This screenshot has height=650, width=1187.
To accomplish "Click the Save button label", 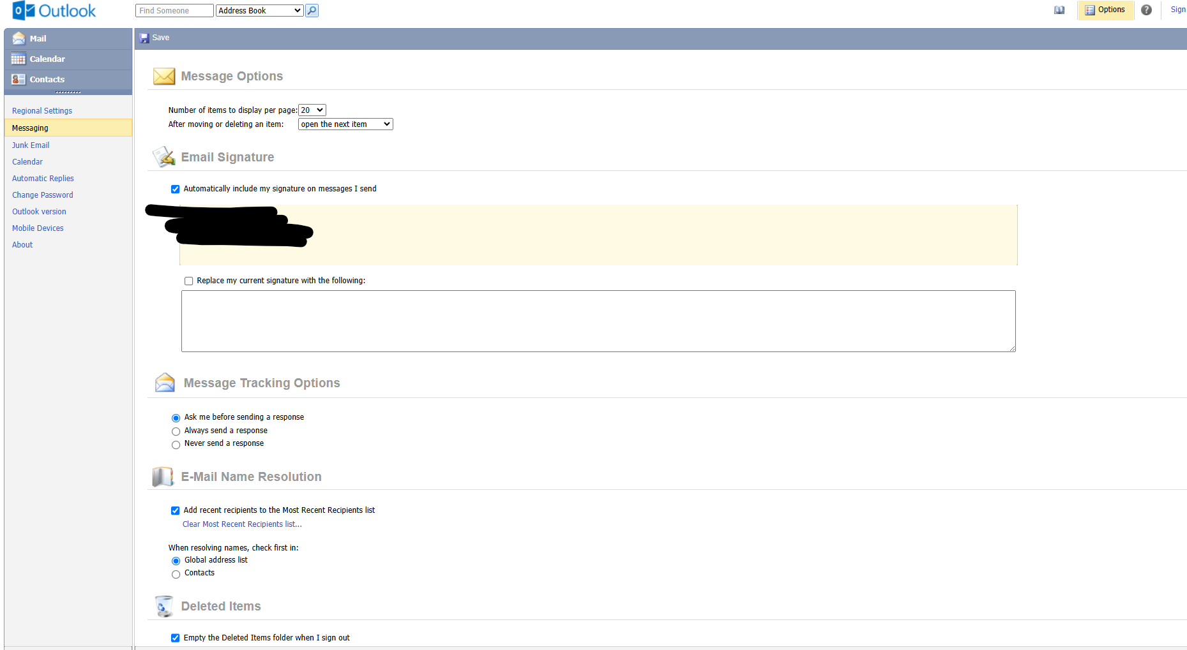I will pos(161,38).
